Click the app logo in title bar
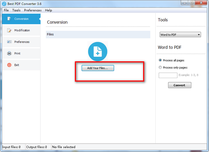 click(x=4, y=3)
